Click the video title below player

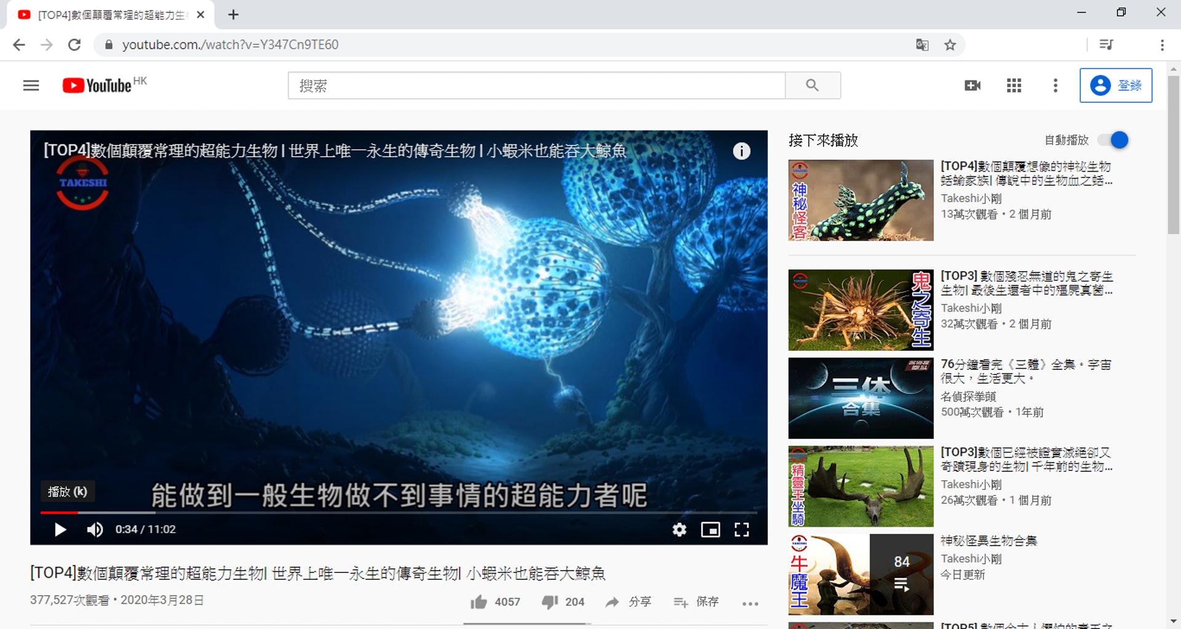pyautogui.click(x=318, y=574)
